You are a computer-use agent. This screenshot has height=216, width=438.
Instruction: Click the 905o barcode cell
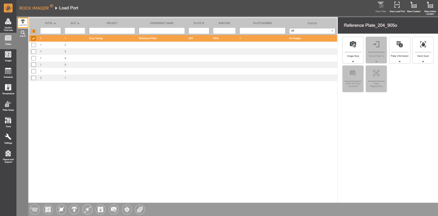coord(216,38)
